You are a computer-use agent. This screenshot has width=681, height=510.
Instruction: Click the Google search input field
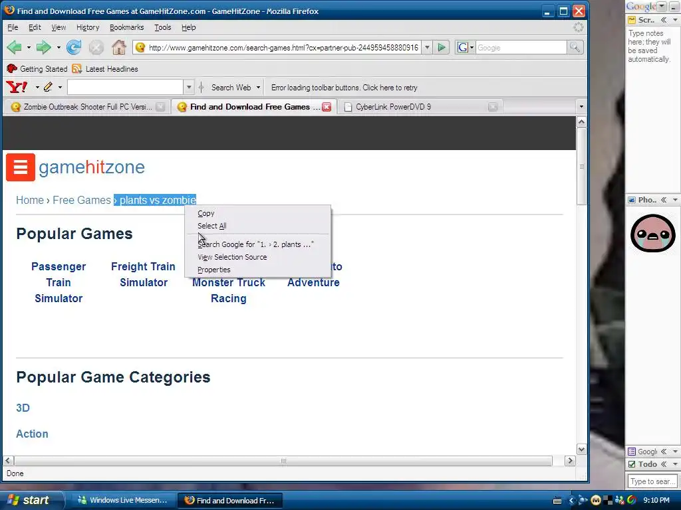521,48
